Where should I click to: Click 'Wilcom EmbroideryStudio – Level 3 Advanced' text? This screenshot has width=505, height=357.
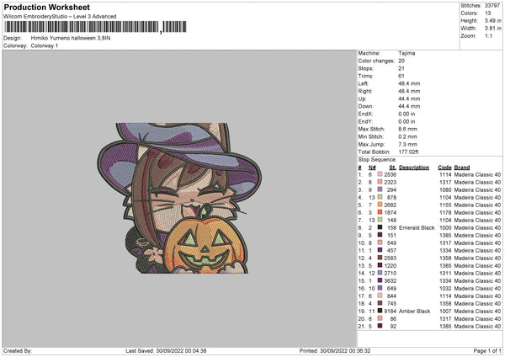(60, 17)
